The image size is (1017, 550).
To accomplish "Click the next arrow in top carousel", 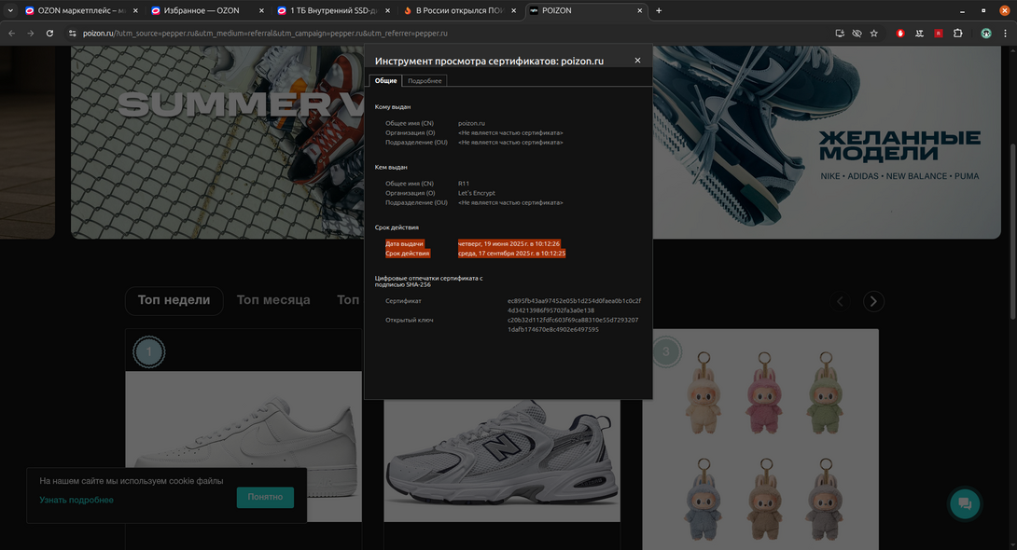I will pyautogui.click(x=873, y=301).
